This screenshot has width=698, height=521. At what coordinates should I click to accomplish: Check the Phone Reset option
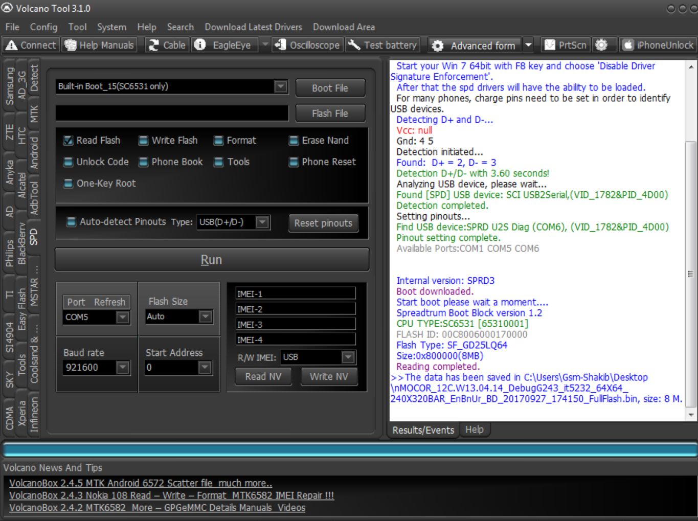[294, 162]
